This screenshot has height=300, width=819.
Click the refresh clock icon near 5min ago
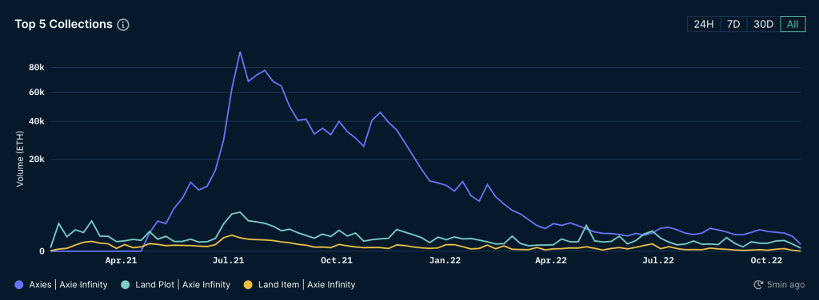[758, 284]
